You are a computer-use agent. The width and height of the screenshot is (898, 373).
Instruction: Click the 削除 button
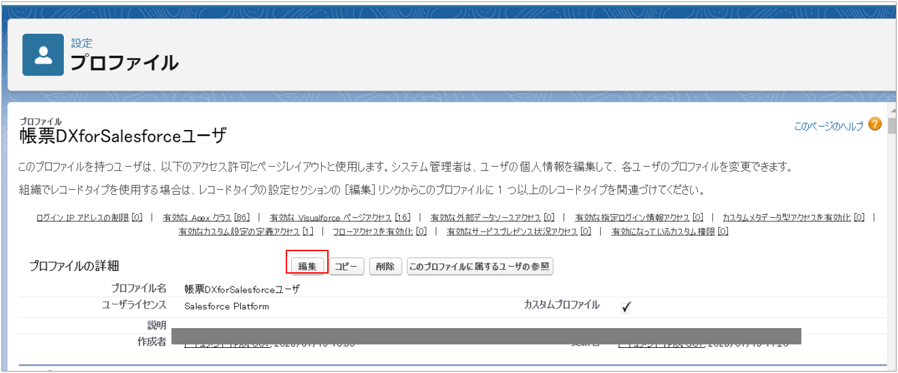385,267
